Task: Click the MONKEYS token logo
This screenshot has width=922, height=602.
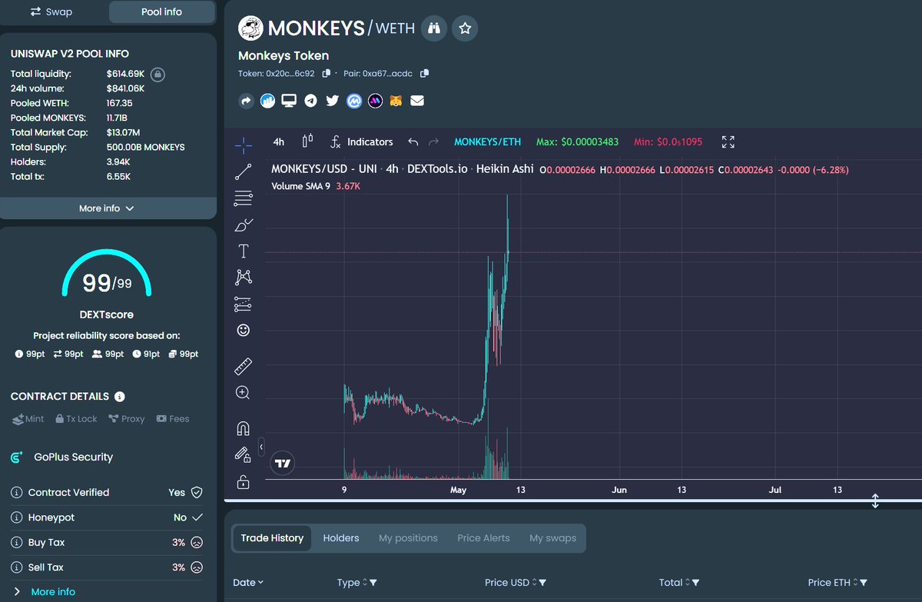Action: [x=250, y=28]
